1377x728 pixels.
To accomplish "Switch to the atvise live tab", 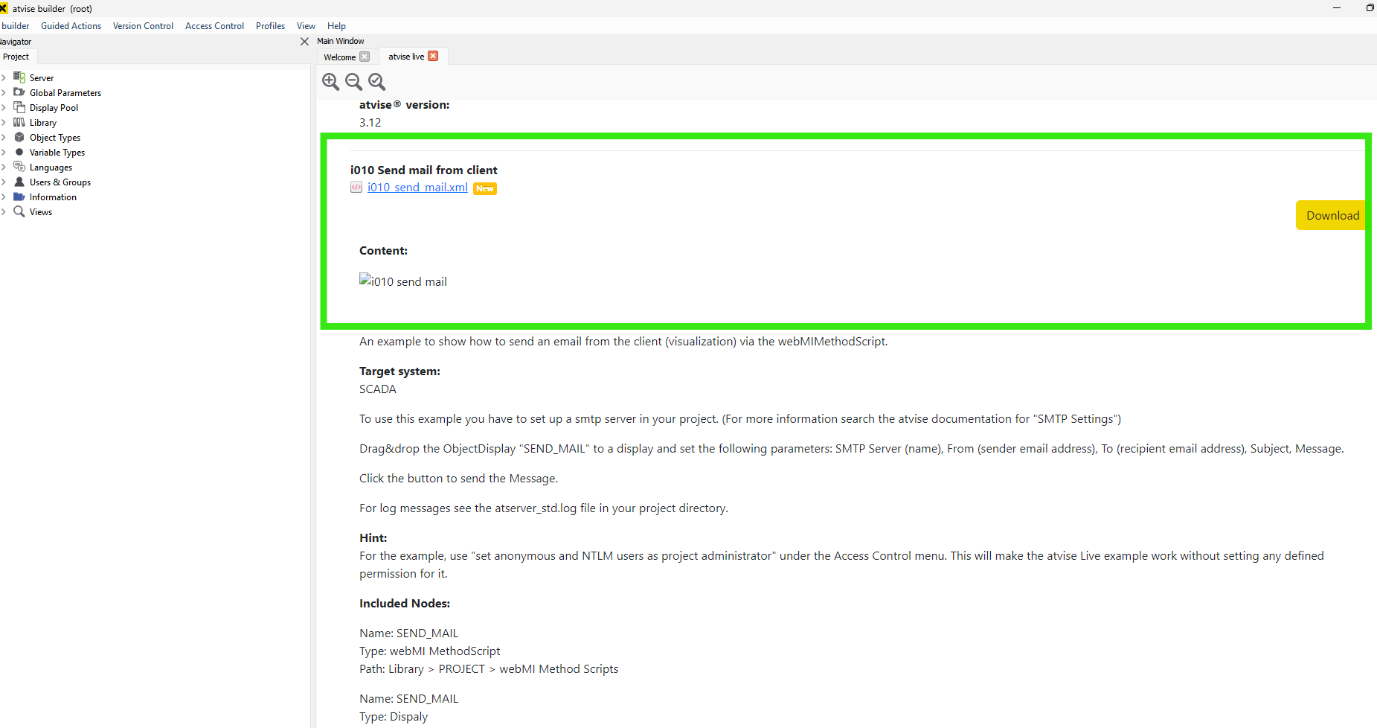I will tap(406, 57).
